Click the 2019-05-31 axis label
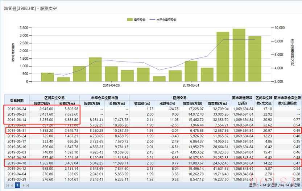The image size is (302, 191). (191, 85)
